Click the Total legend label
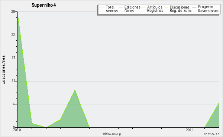 coord(110,7)
